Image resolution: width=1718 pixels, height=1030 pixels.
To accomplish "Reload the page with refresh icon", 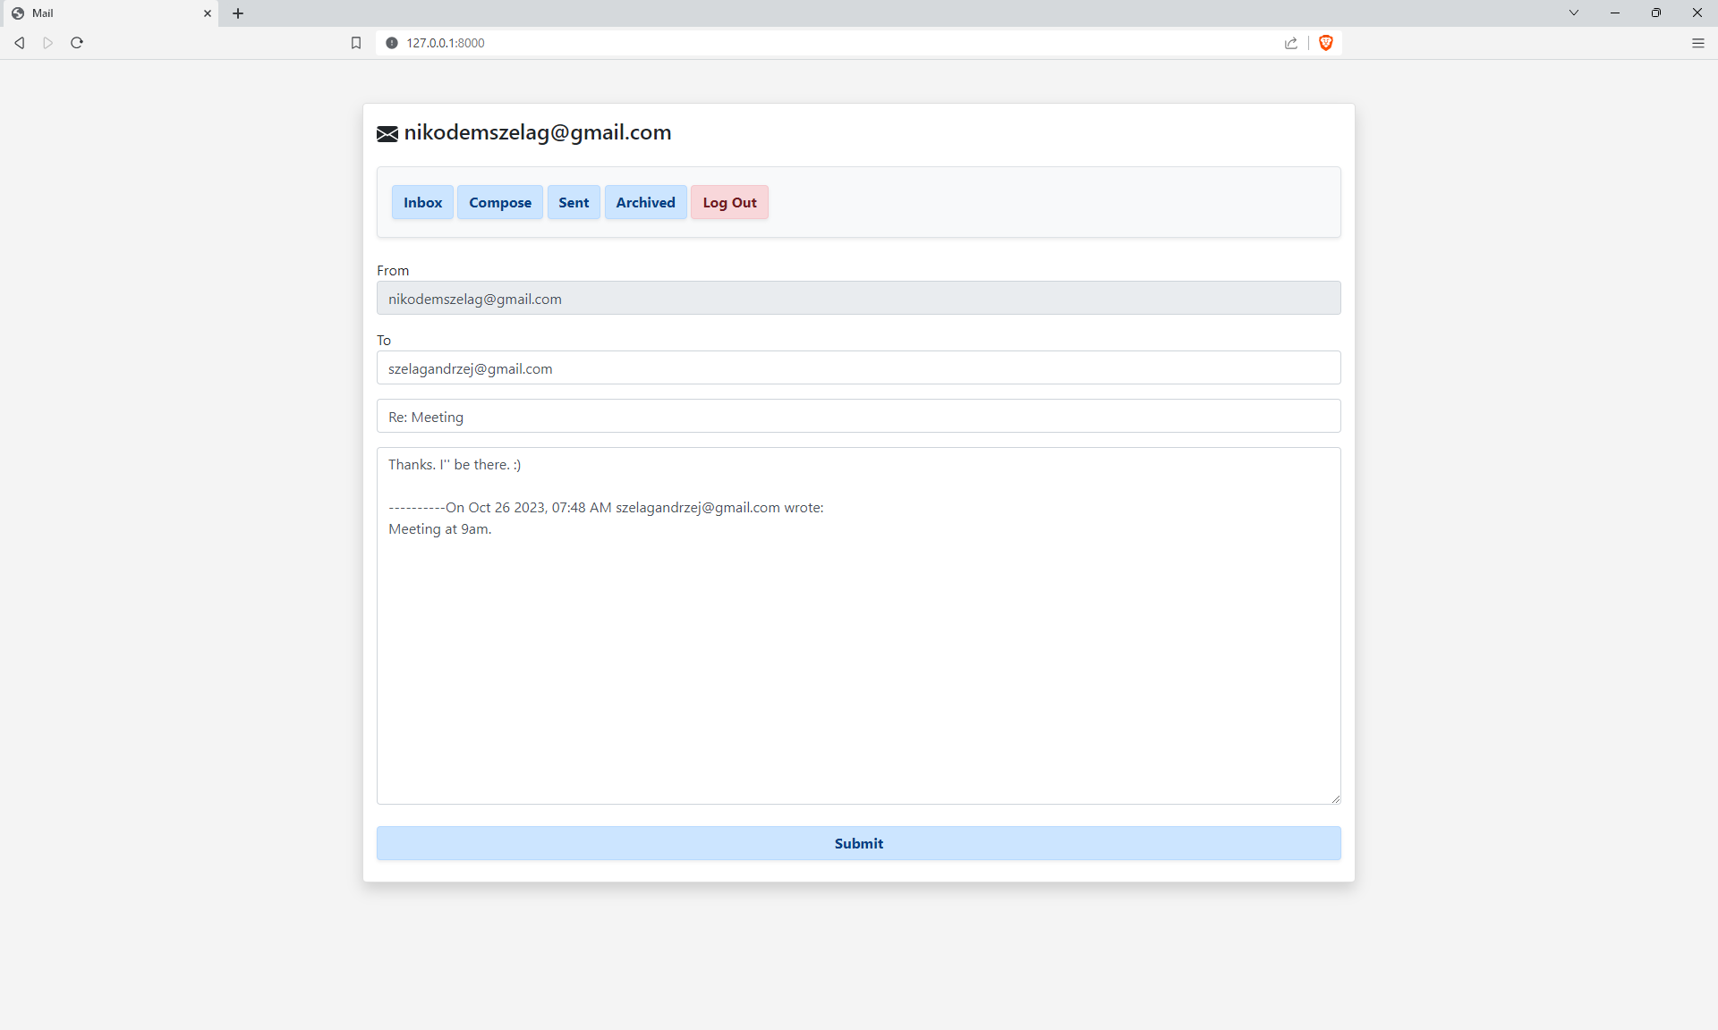I will (x=77, y=43).
